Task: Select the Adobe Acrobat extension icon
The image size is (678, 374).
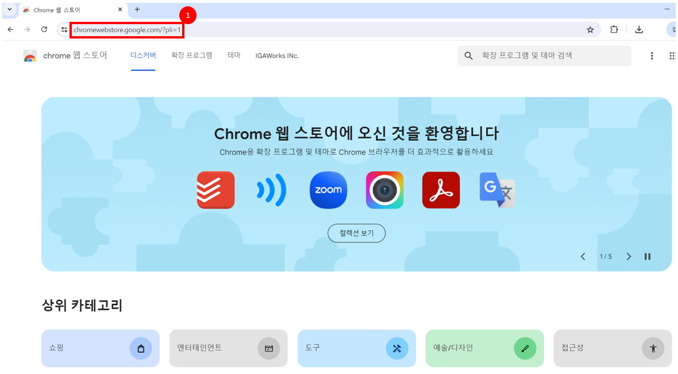Action: (x=441, y=190)
